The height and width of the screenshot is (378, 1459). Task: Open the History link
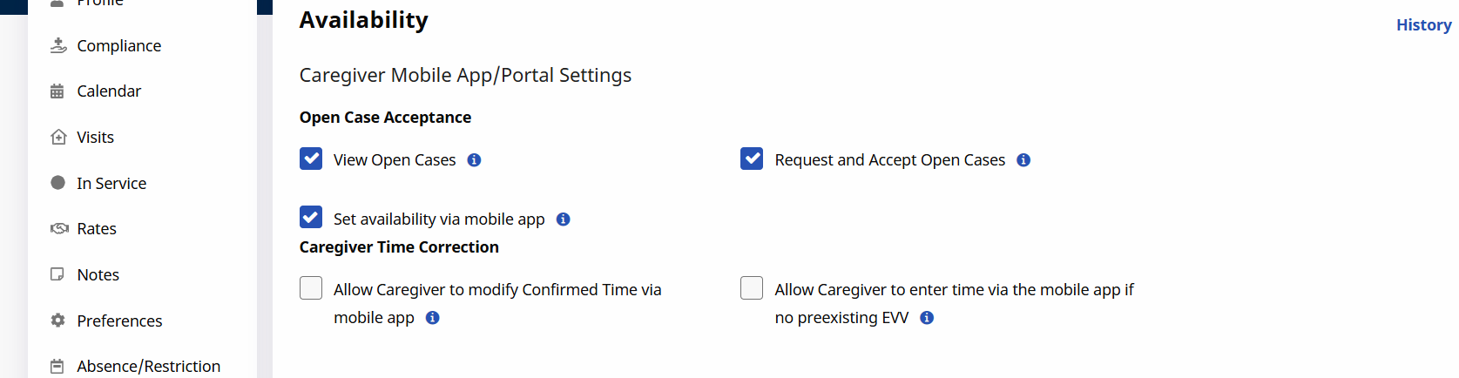1423,25
